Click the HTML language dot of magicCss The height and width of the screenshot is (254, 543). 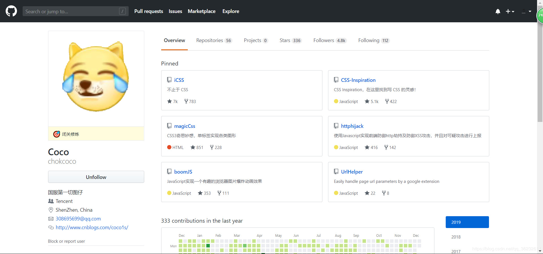[169, 147]
